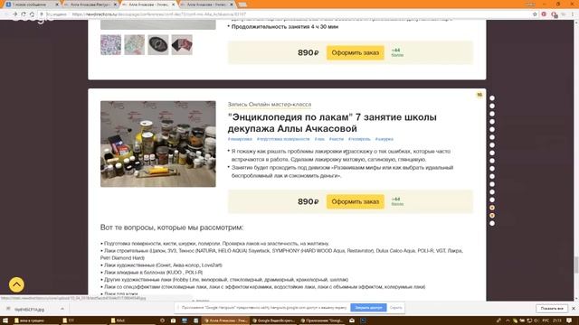579x325 pixels.
Task: Switch to the fourth Алла Ачкасова tab
Action: click(207, 5)
